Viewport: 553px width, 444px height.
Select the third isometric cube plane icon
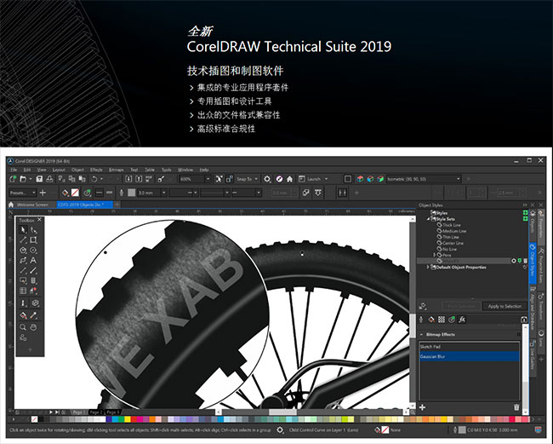click(x=380, y=179)
